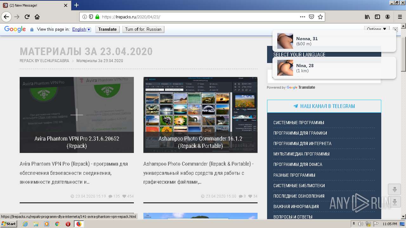The width and height of the screenshot is (406, 228).
Task: Open the Nonna, 31 notification
Action: coord(334,41)
